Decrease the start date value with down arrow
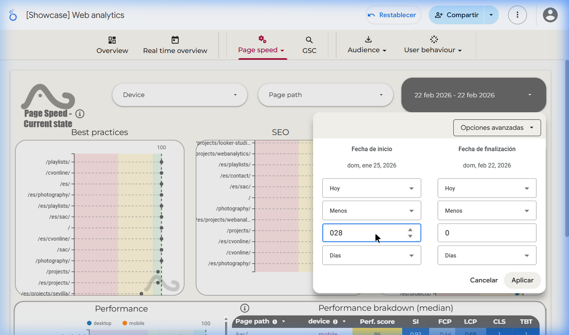Screen dimensions: 569x335 tap(410, 236)
